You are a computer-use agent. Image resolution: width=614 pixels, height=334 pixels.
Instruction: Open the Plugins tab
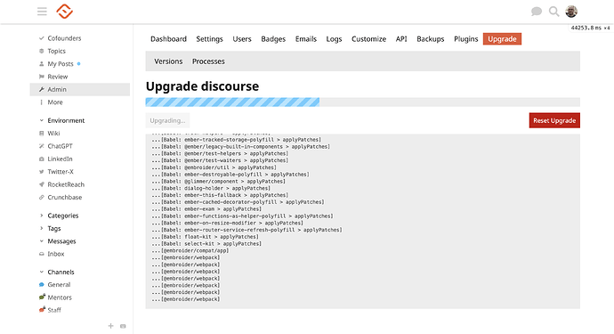pos(466,39)
